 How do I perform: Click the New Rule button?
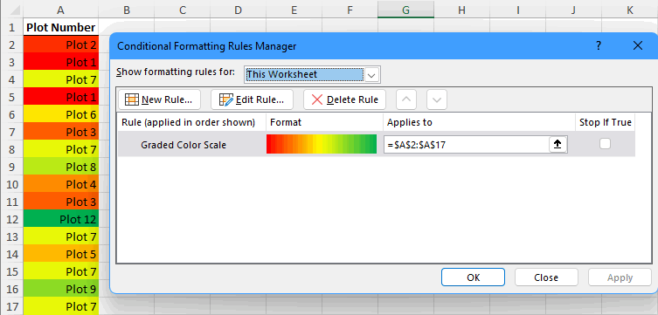[x=159, y=99]
